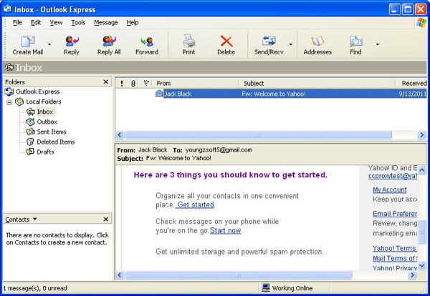
Task: Click preview pane horizontal scroll right arrow
Action: [x=413, y=275]
